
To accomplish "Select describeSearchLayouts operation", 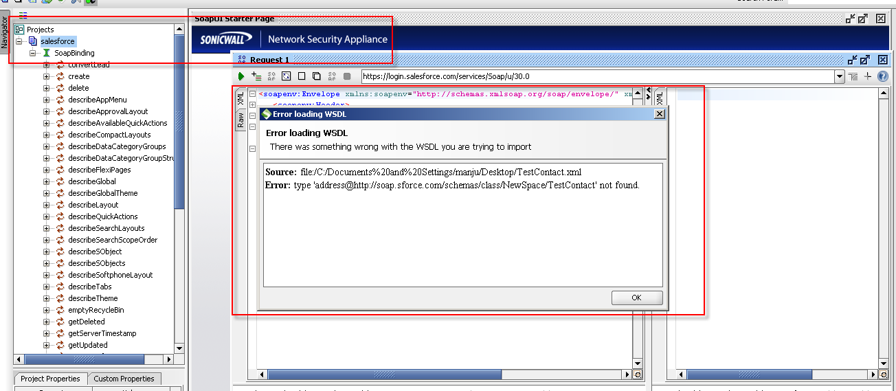I will click(107, 228).
